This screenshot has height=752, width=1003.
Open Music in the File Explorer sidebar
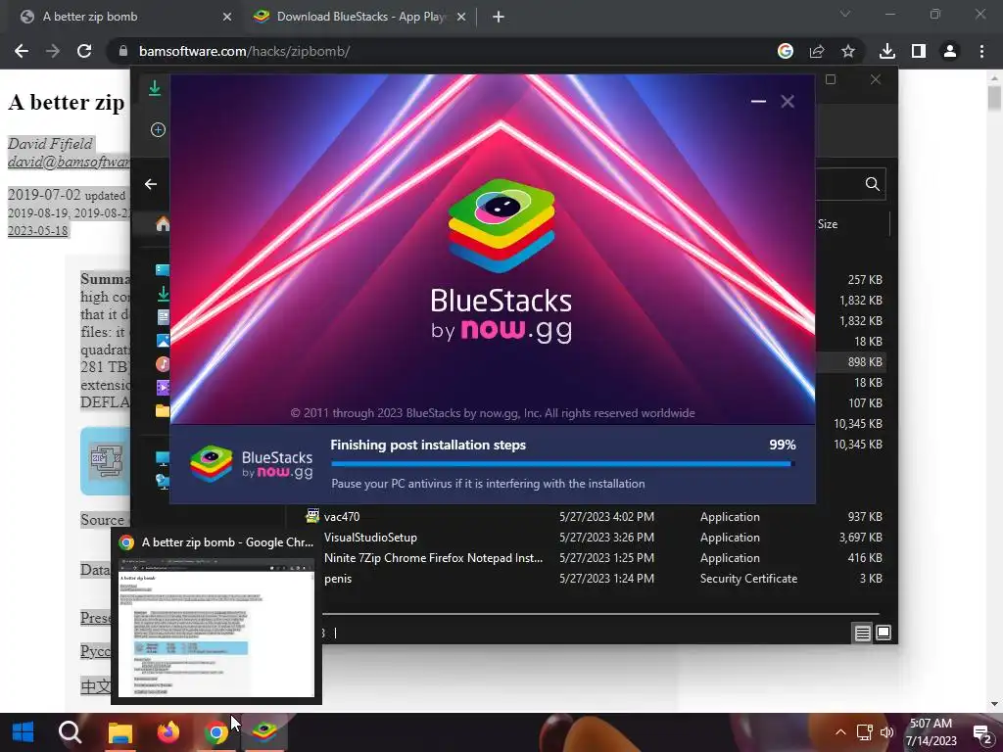pos(163,364)
